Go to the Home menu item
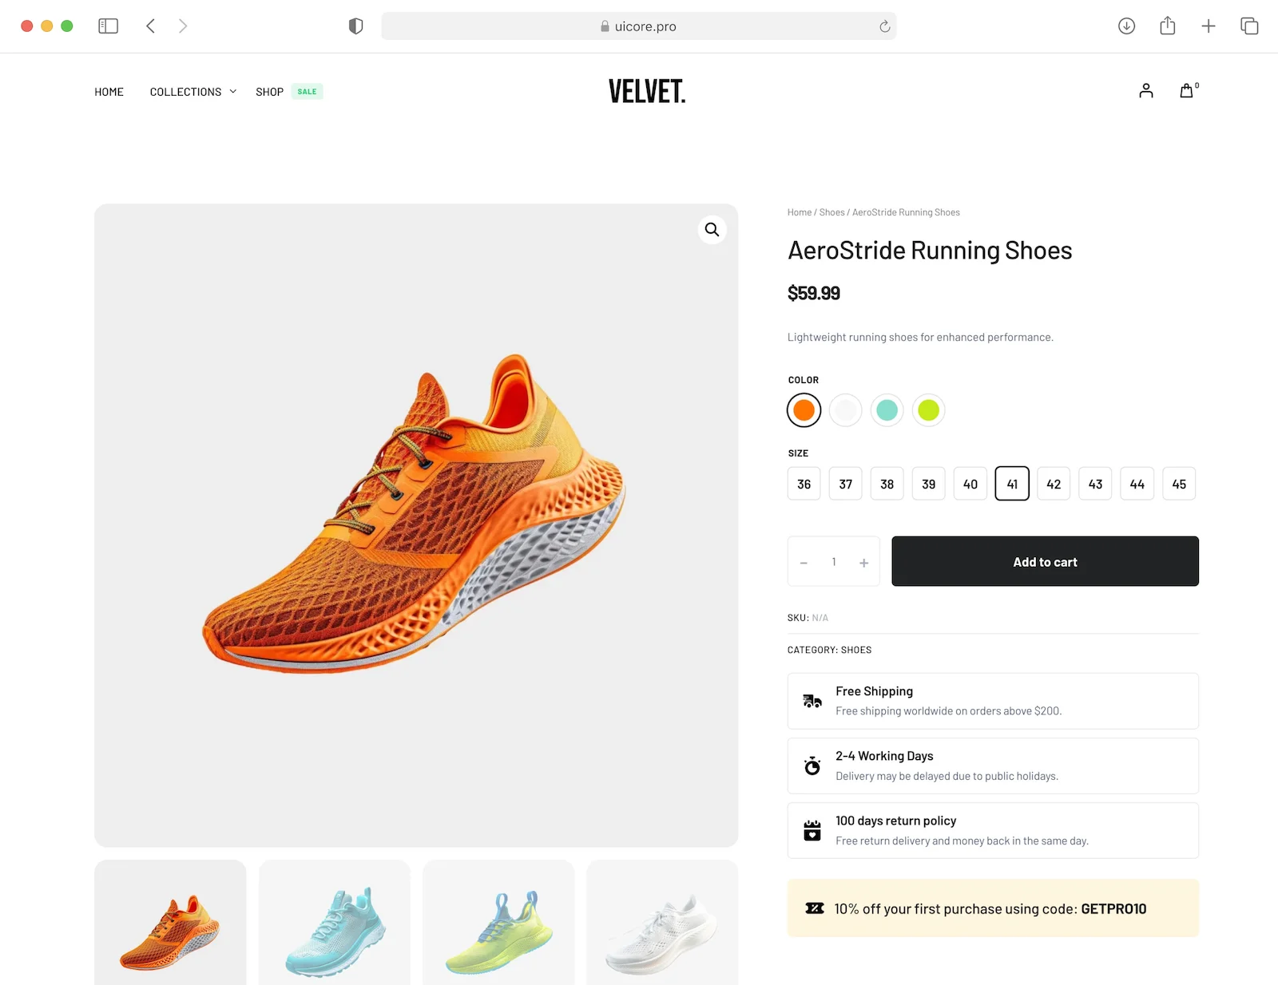The height and width of the screenshot is (985, 1278). point(109,92)
